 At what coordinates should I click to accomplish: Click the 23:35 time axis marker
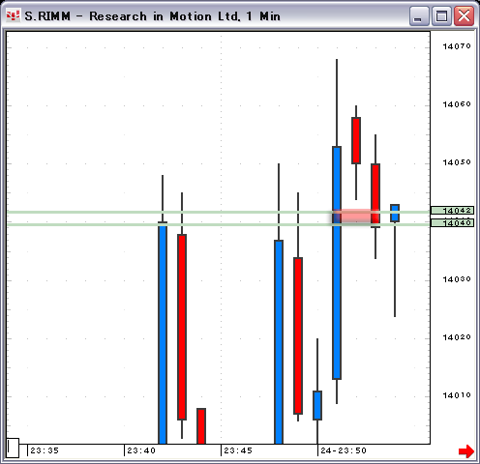45,450
